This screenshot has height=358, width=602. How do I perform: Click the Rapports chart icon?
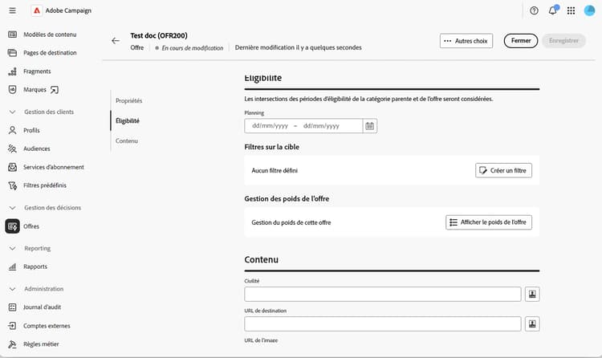(12, 266)
